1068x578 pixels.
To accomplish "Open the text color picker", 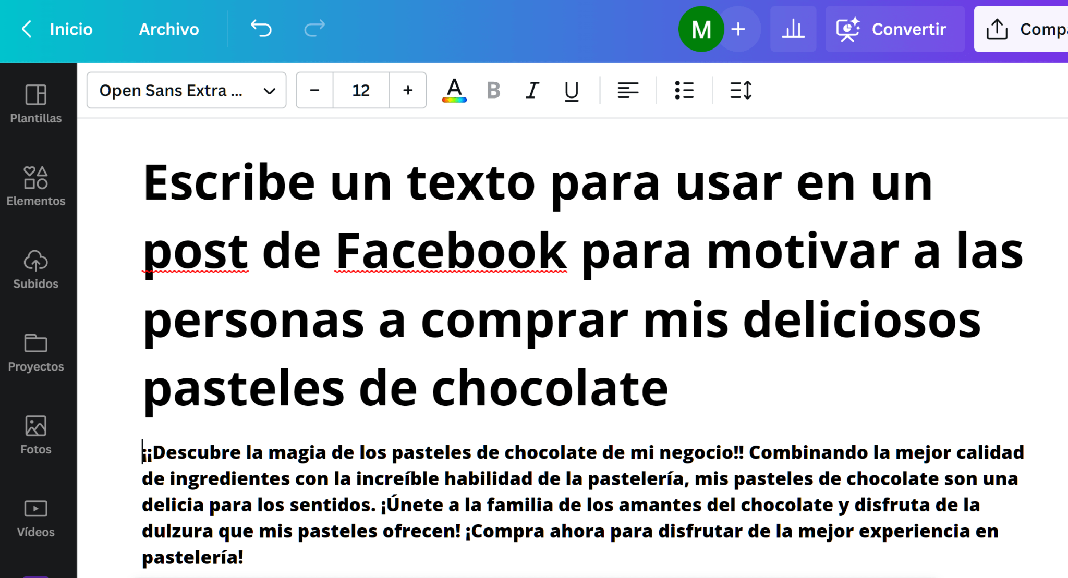I will tap(454, 90).
